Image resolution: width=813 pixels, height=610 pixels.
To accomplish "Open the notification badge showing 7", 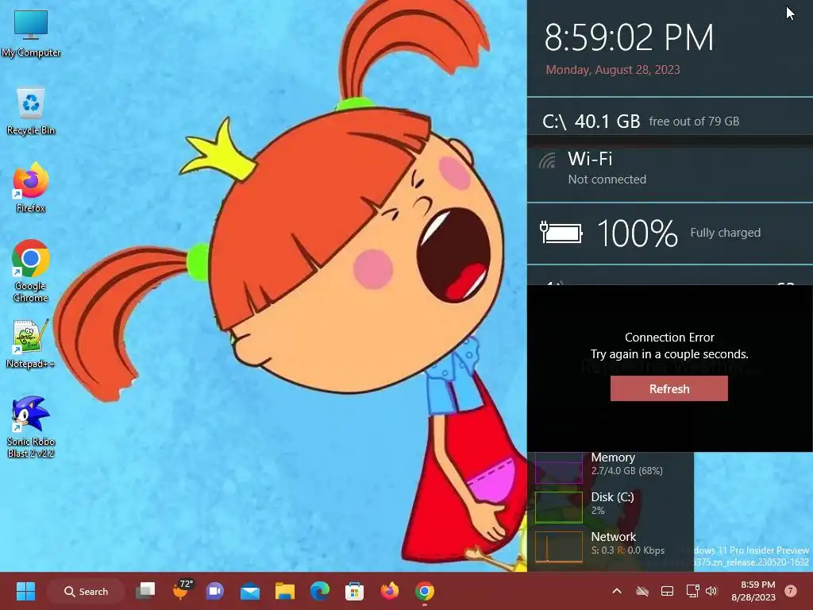I will tap(790, 591).
